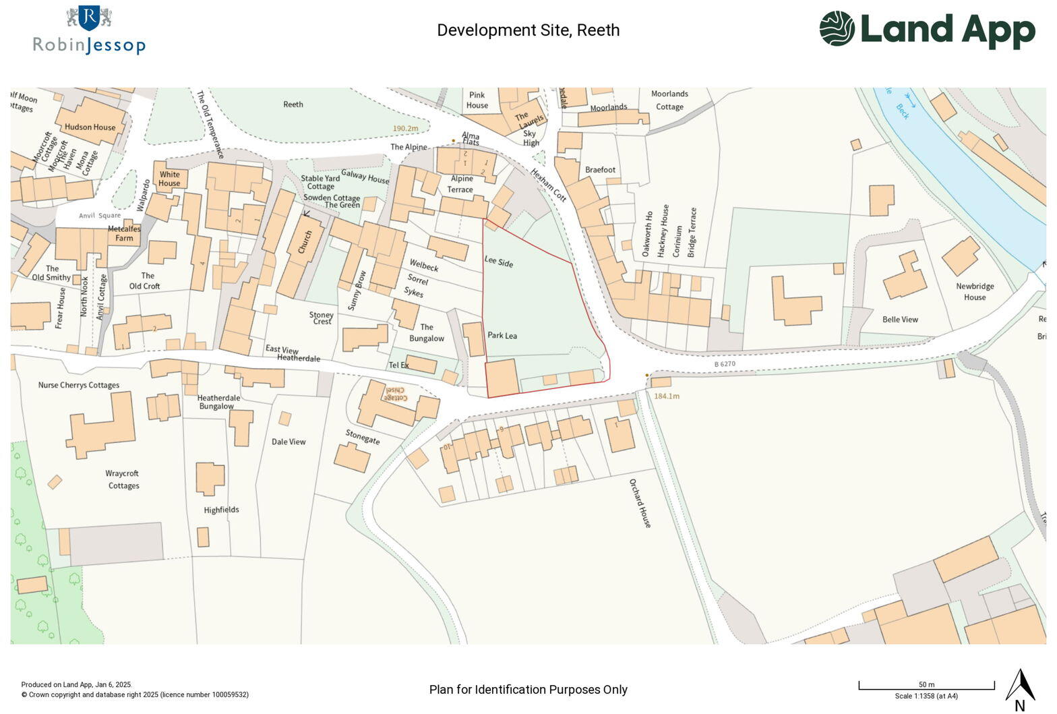The height and width of the screenshot is (714, 1057).
Task: Select the Park Lea label inside red boundary
Action: [x=502, y=335]
